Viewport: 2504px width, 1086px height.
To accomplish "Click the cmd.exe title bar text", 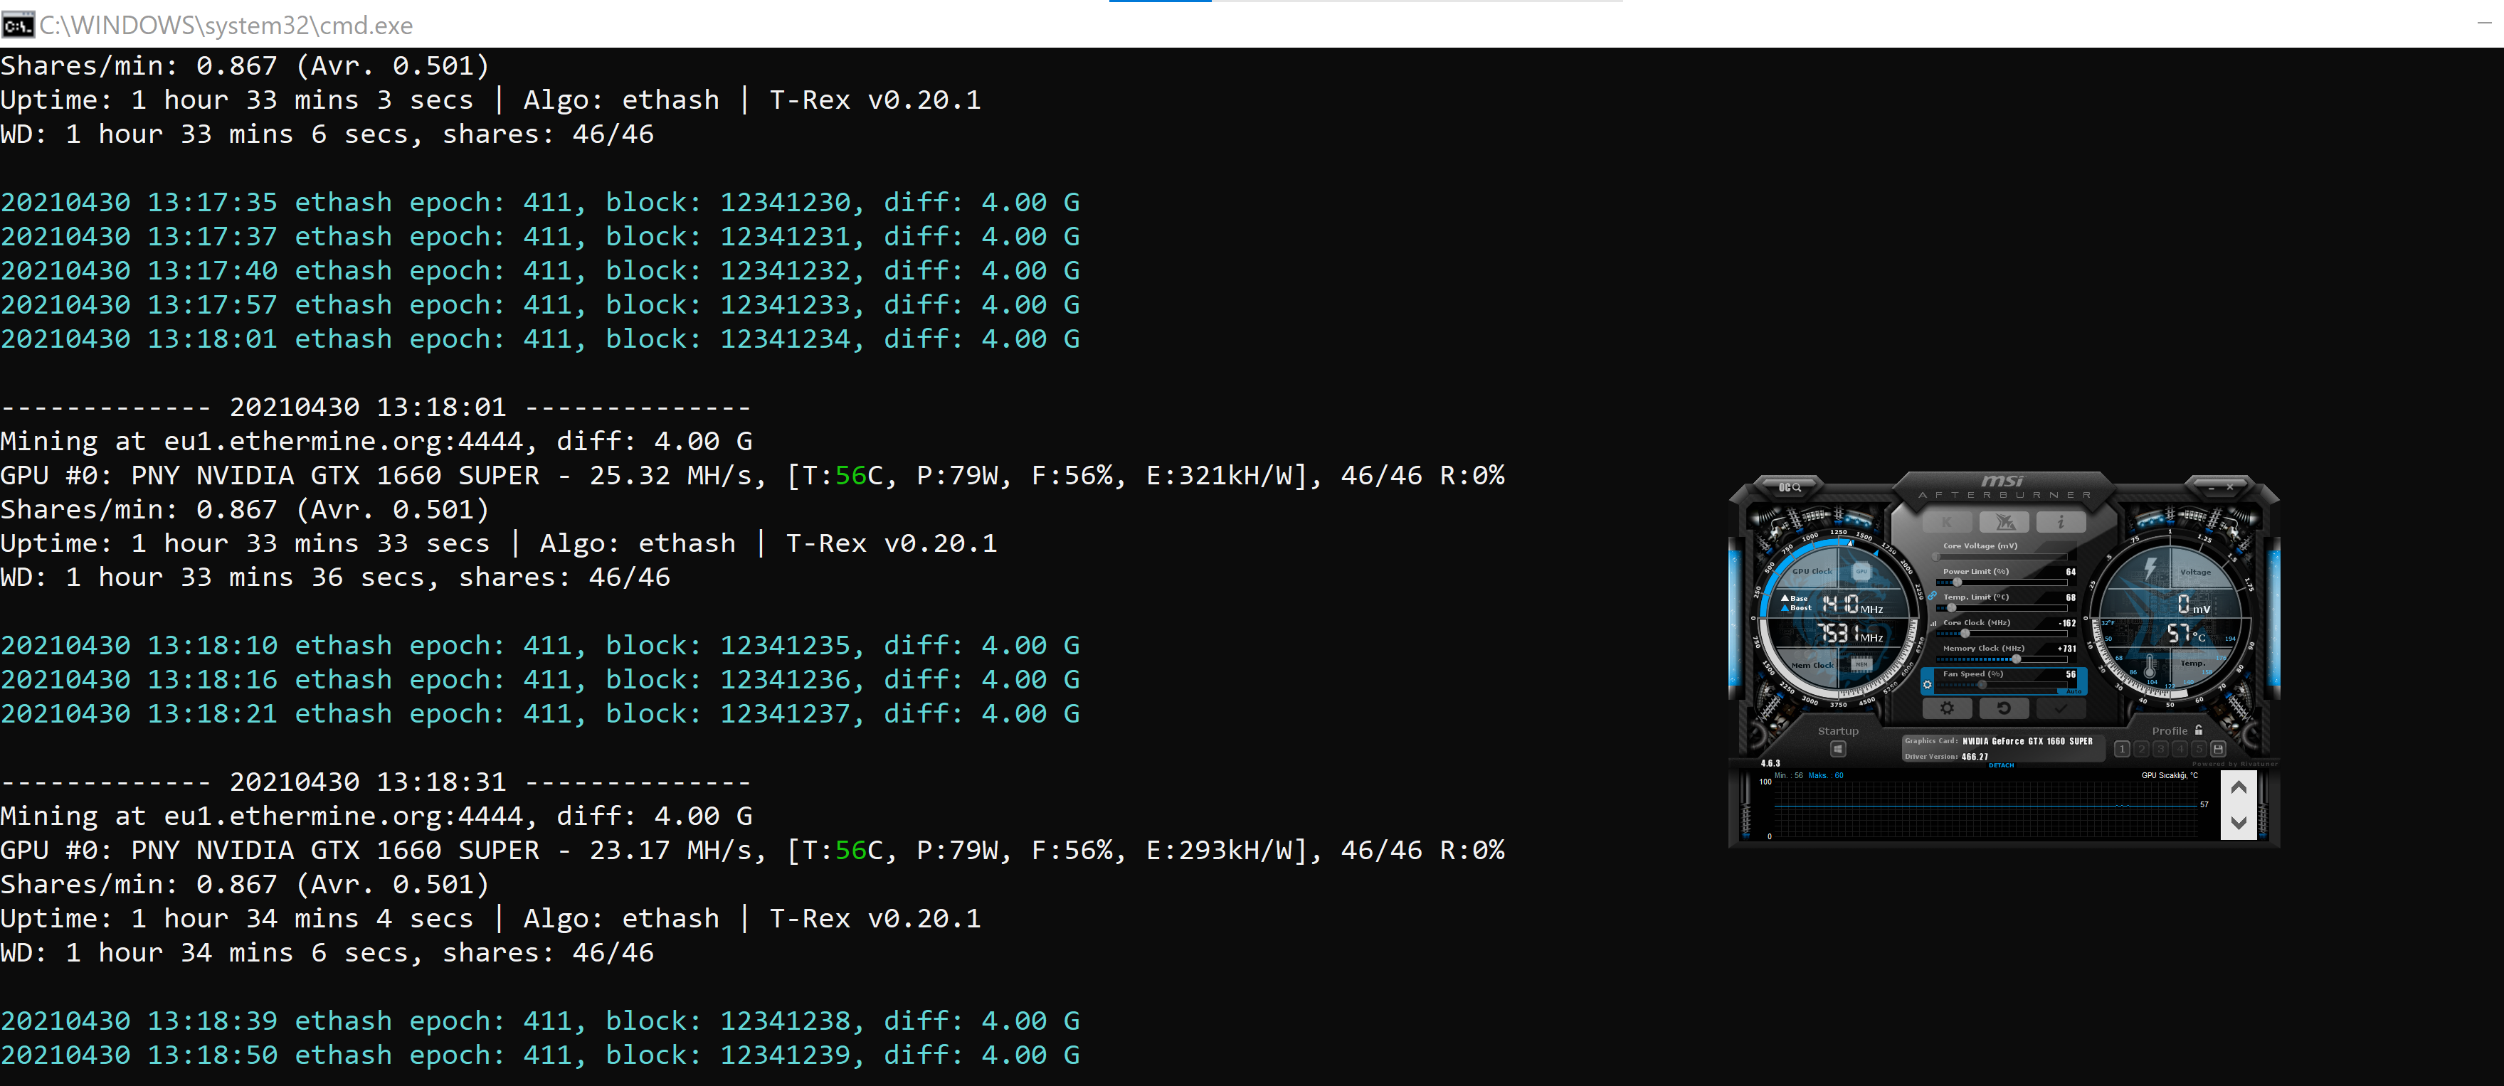I will (x=226, y=24).
